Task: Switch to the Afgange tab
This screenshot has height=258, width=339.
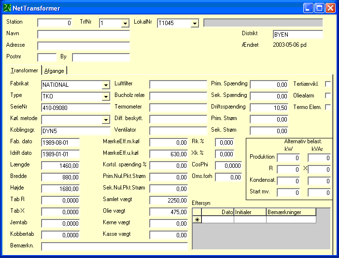Action: point(54,71)
